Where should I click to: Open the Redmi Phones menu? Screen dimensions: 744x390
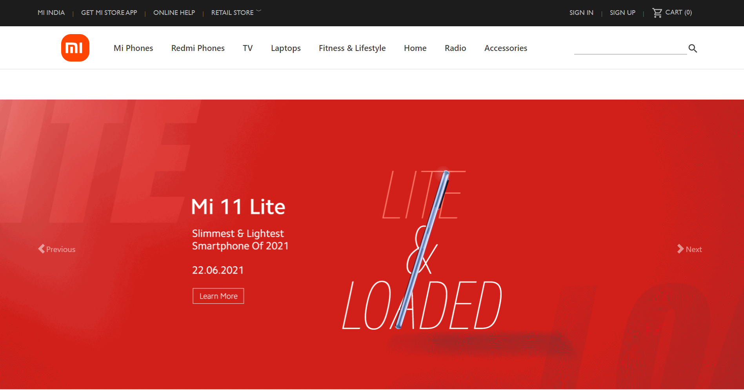pos(198,48)
